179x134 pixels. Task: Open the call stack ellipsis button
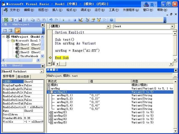[175, 76]
